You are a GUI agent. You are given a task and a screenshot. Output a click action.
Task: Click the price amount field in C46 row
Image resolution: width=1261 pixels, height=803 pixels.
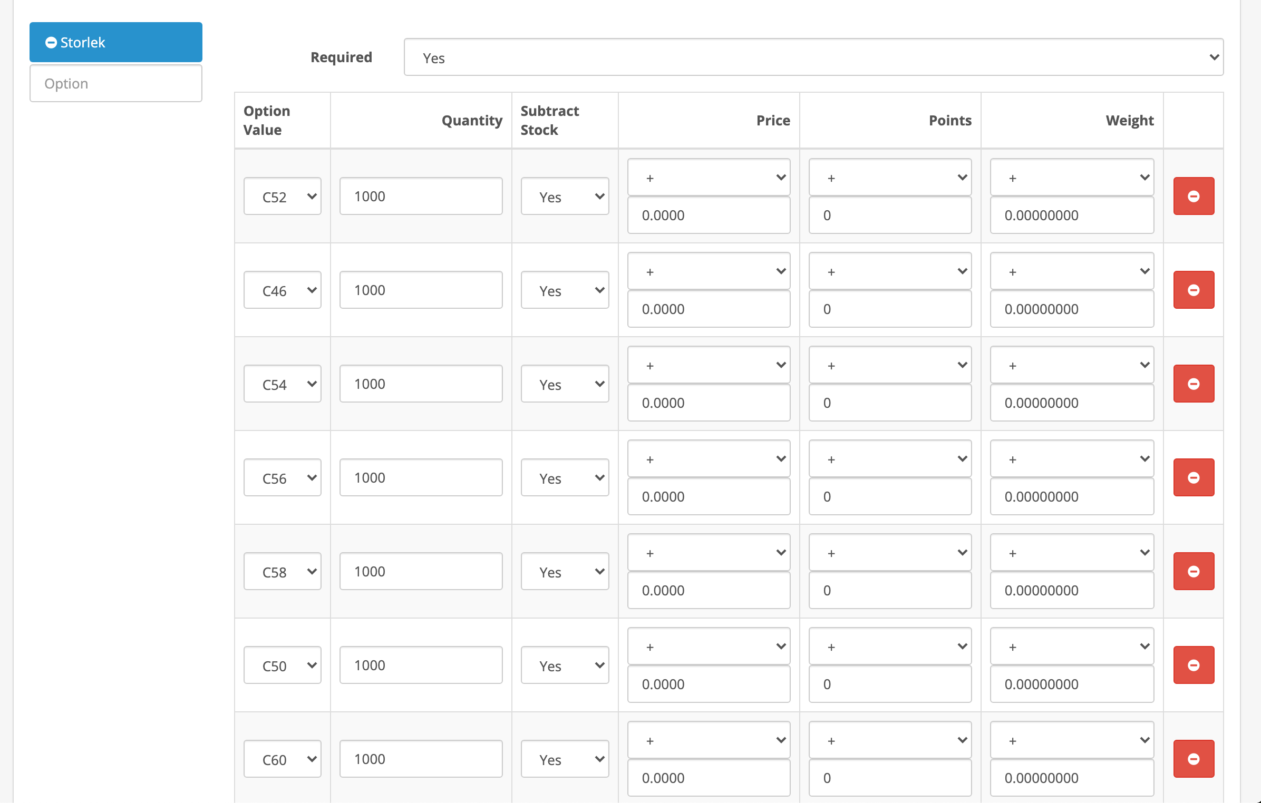pos(709,309)
